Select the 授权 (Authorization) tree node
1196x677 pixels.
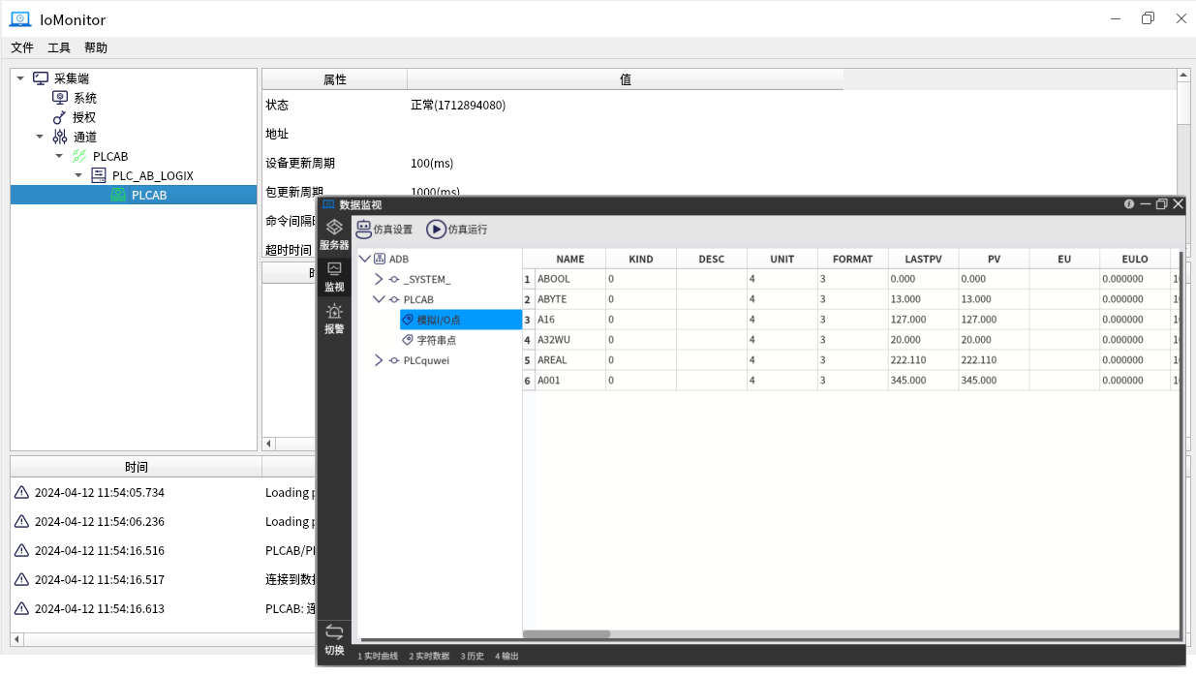tap(84, 117)
